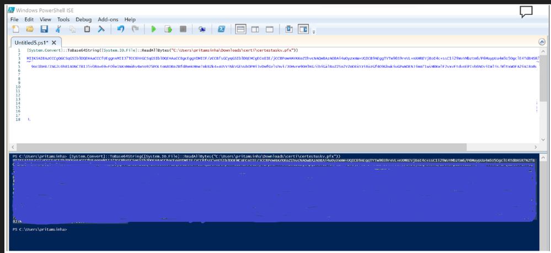This screenshot has width=551, height=253.
Task: Click the script pane vertical scrollbar
Action: [x=543, y=79]
